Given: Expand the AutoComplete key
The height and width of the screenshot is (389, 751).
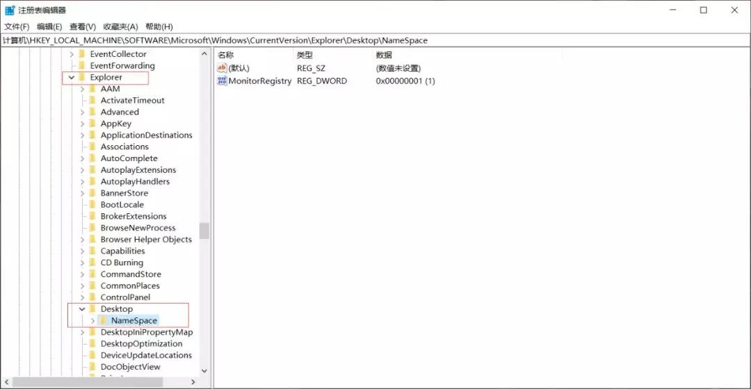Looking at the screenshot, I should 82,159.
